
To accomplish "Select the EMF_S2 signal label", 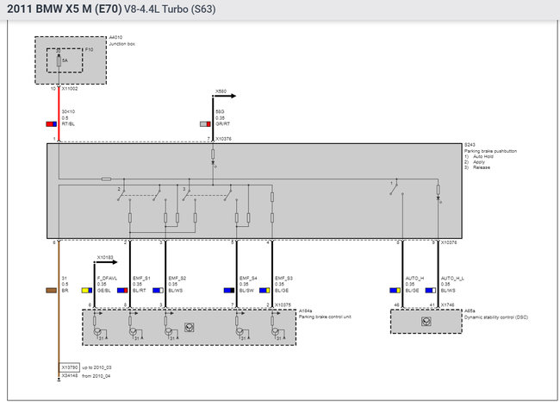I will click(x=177, y=279).
